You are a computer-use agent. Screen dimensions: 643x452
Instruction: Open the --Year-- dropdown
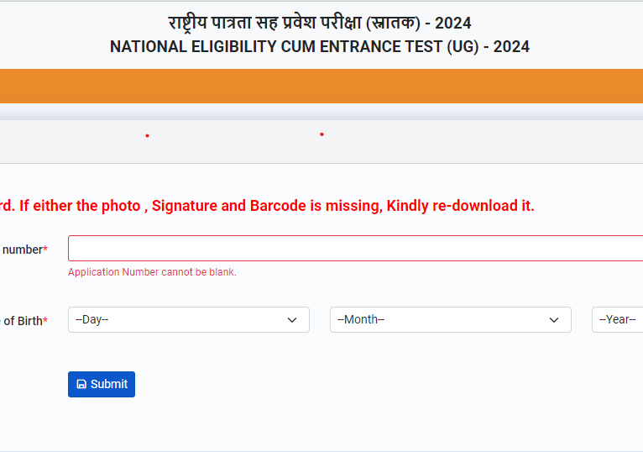point(618,320)
